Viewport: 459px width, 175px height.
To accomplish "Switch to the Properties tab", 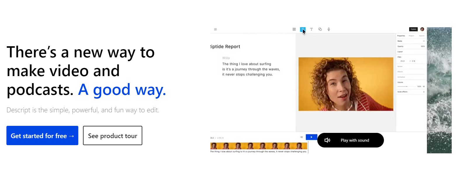I will (x=401, y=36).
